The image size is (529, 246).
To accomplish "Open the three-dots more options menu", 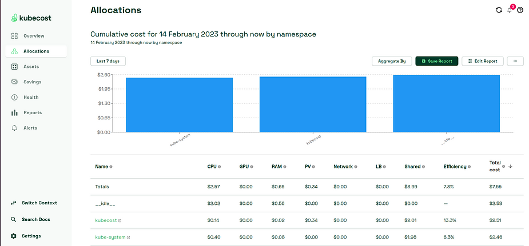I will [x=515, y=61].
